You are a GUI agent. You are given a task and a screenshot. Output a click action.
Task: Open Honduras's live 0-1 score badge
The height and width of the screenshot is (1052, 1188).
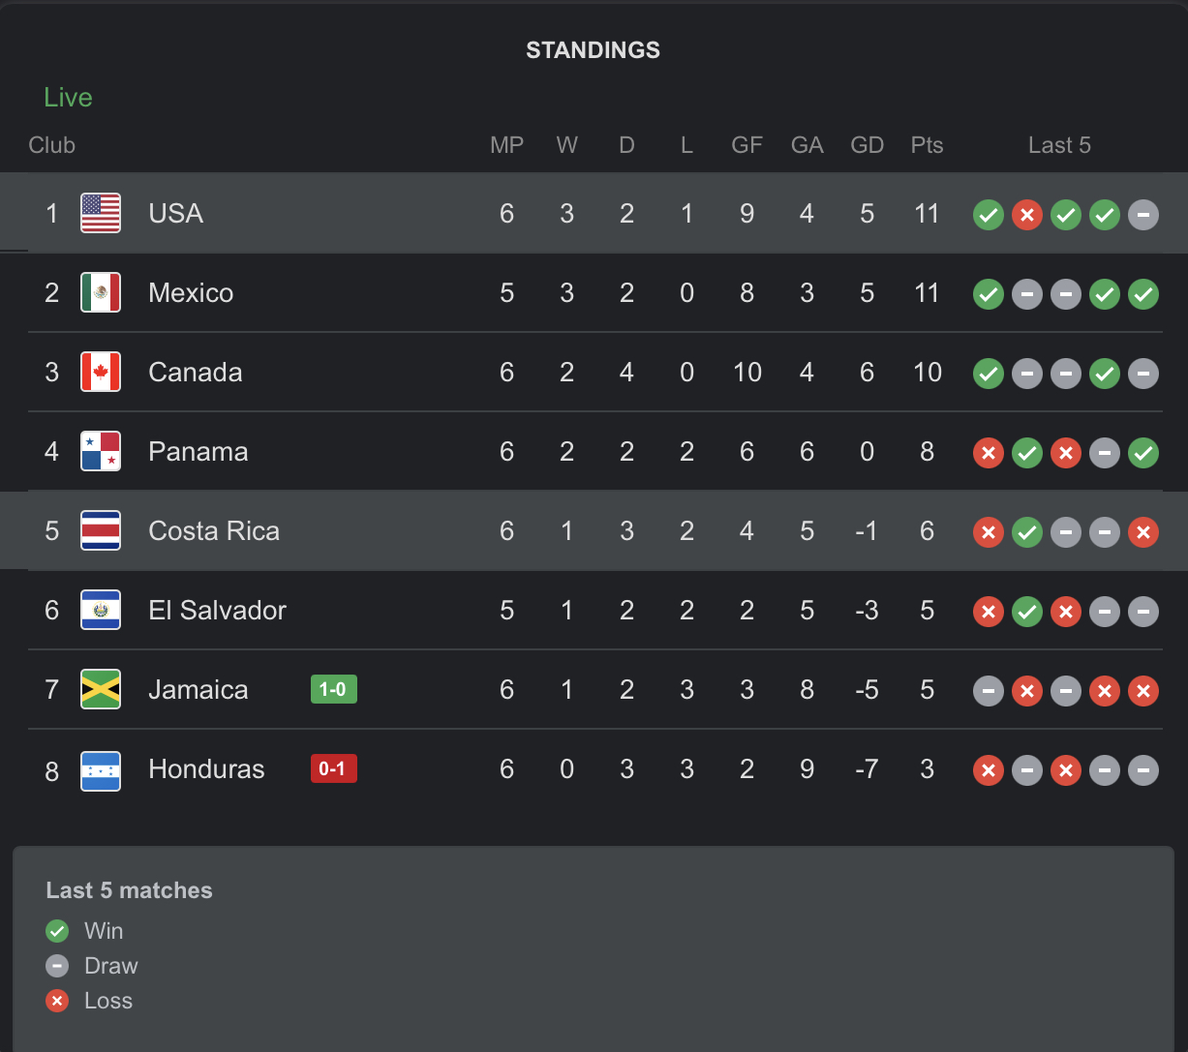(333, 769)
